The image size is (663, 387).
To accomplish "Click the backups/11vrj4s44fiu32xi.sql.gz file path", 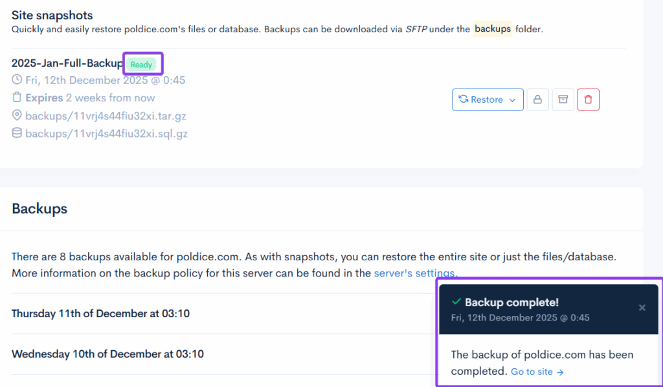I will [x=106, y=134].
